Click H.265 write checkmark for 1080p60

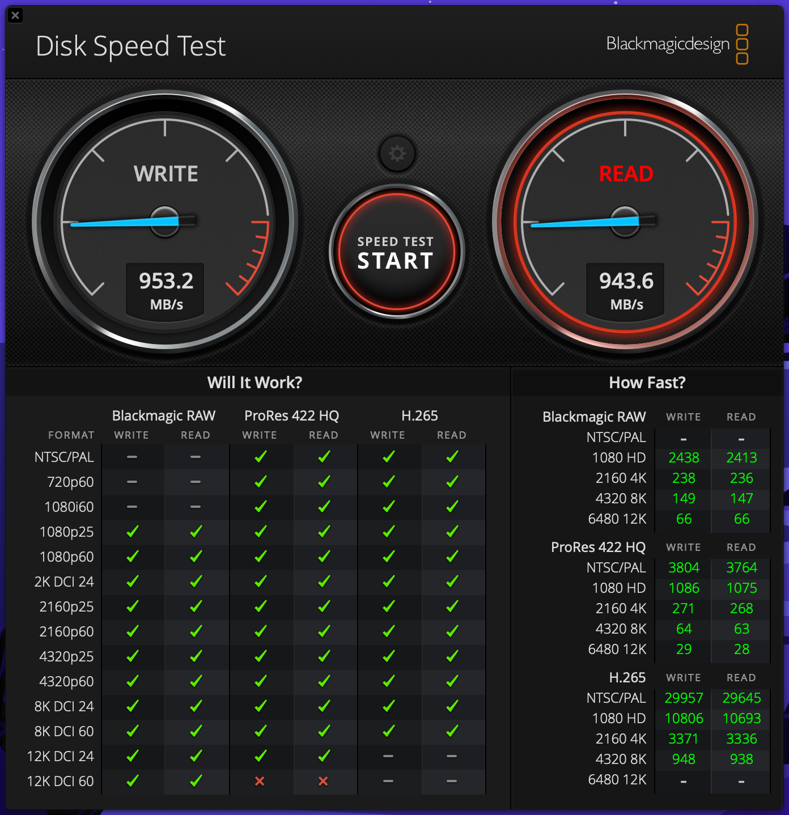pos(389,557)
